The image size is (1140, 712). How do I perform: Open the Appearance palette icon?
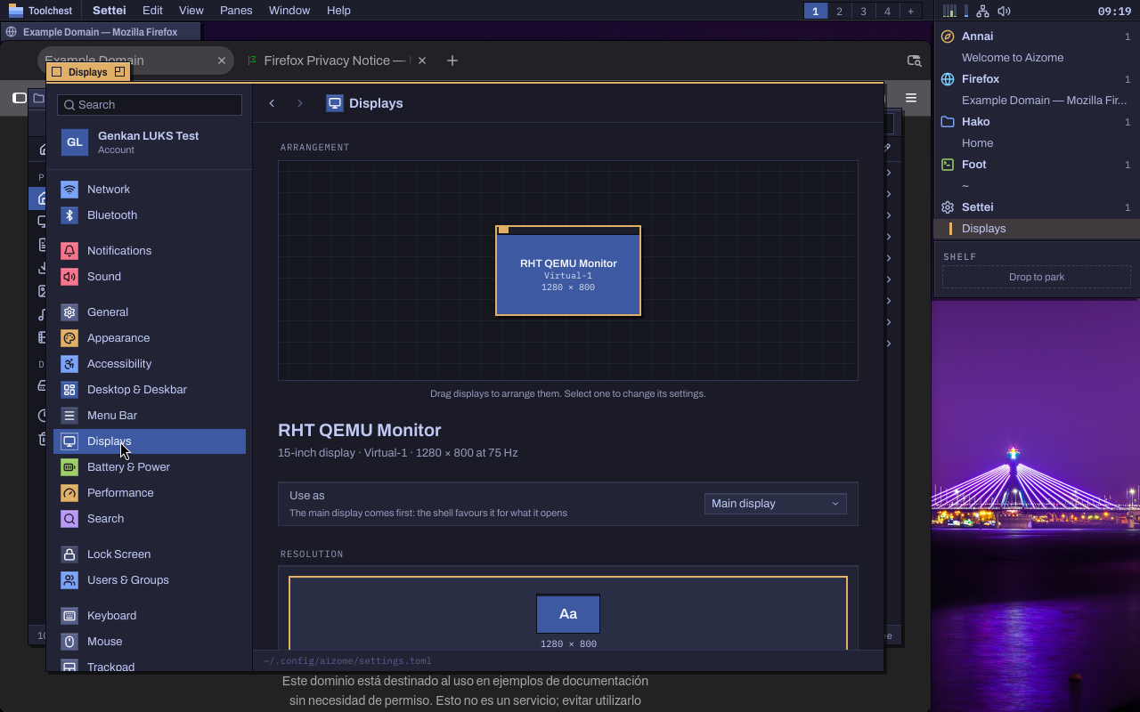[x=69, y=338]
